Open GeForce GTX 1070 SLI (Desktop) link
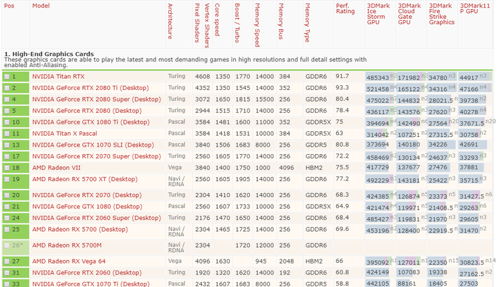Image resolution: width=498 pixels, height=287 pixels. point(93,145)
